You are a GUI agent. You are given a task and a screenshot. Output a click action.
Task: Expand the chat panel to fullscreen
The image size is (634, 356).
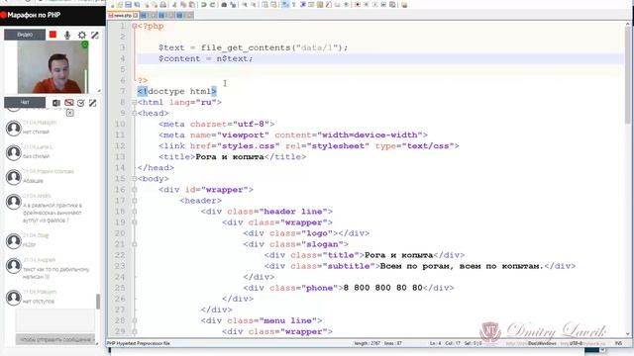pyautogui.click(x=92, y=103)
